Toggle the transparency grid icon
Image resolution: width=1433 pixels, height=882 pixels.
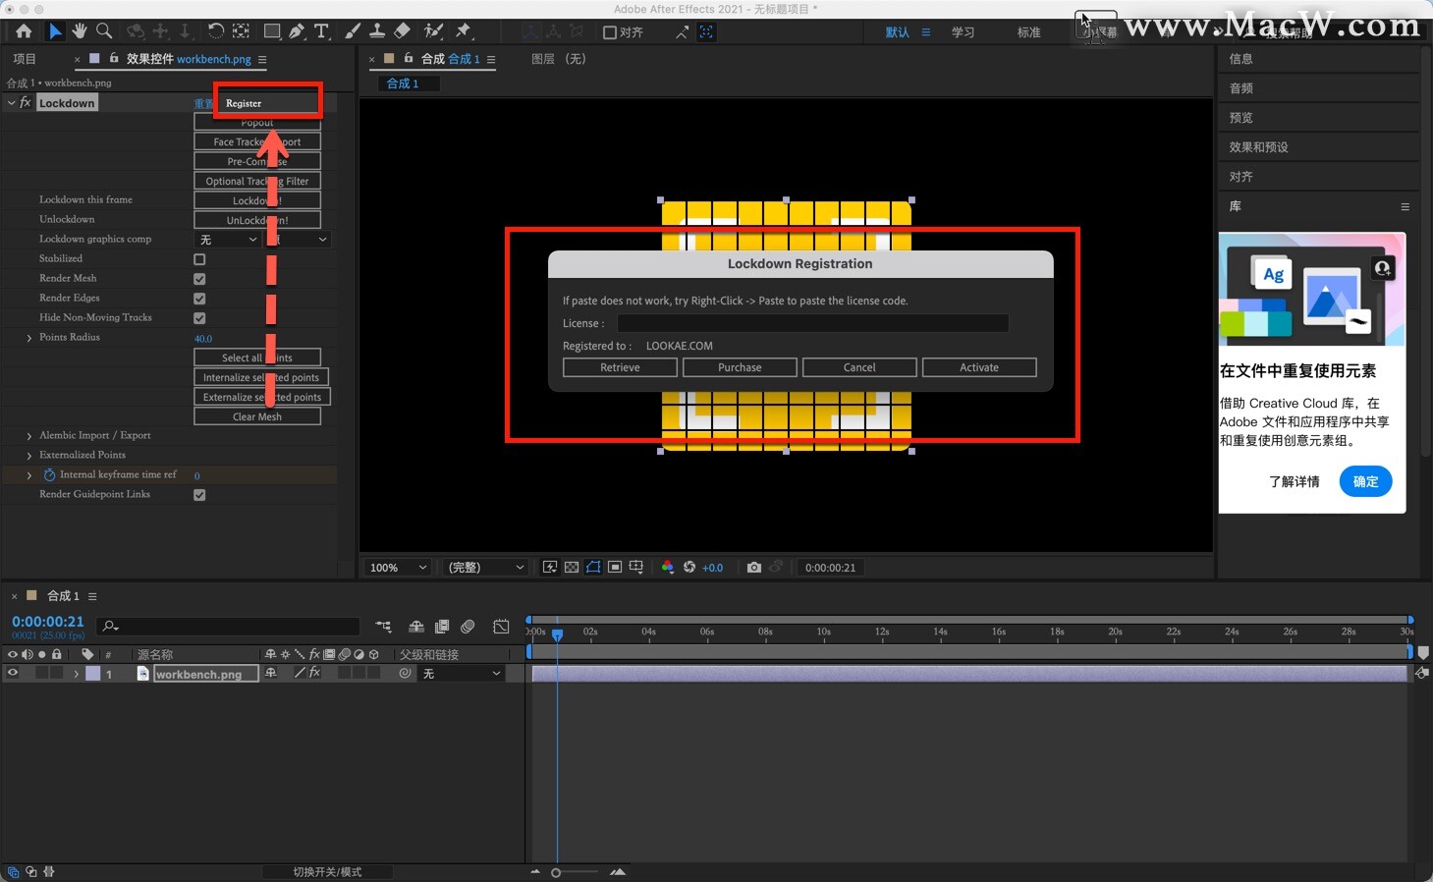point(572,568)
